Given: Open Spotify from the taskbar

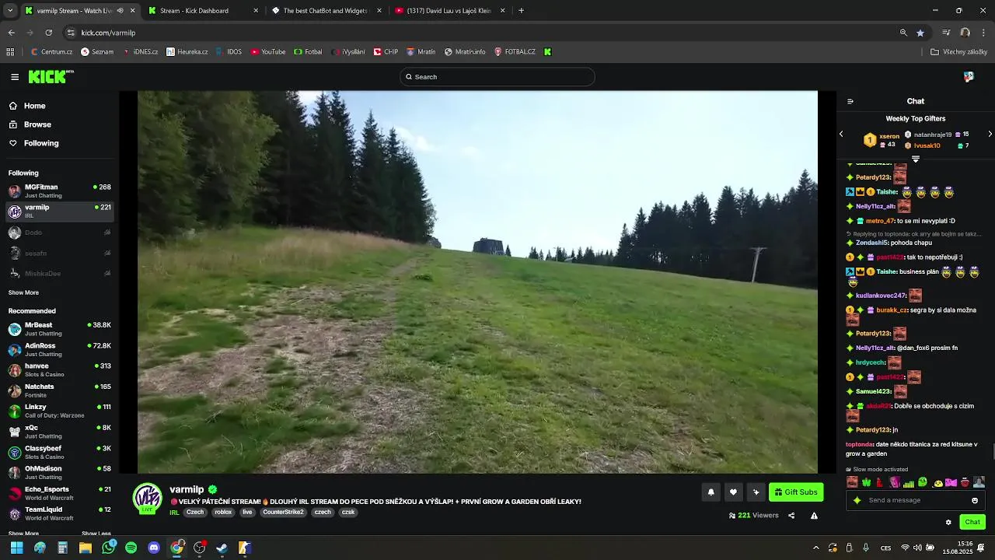Looking at the screenshot, I should coord(131,548).
